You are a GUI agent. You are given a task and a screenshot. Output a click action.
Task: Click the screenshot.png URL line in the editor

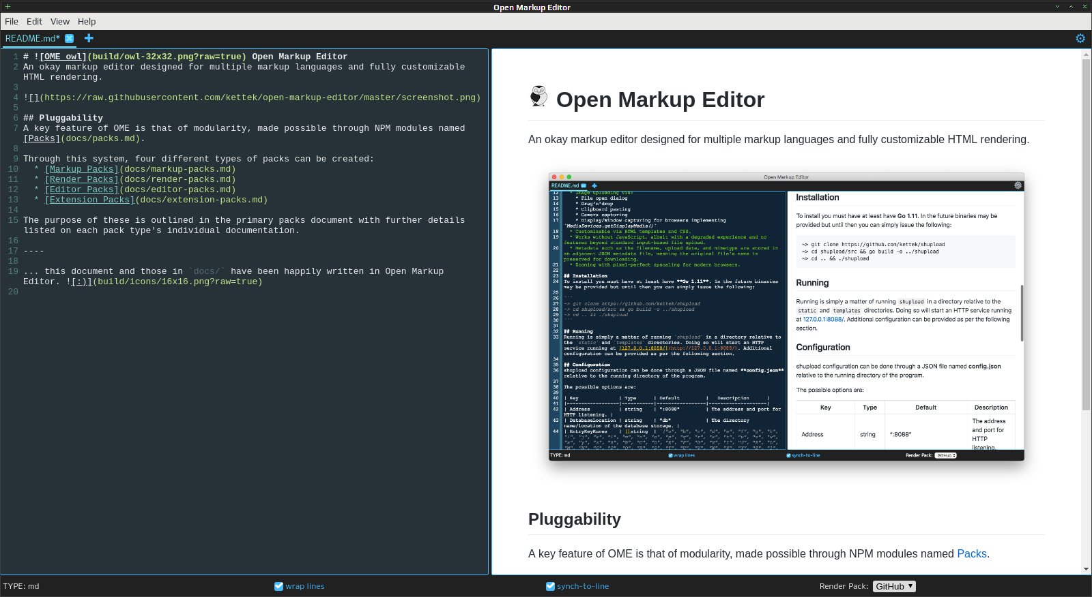tap(252, 97)
